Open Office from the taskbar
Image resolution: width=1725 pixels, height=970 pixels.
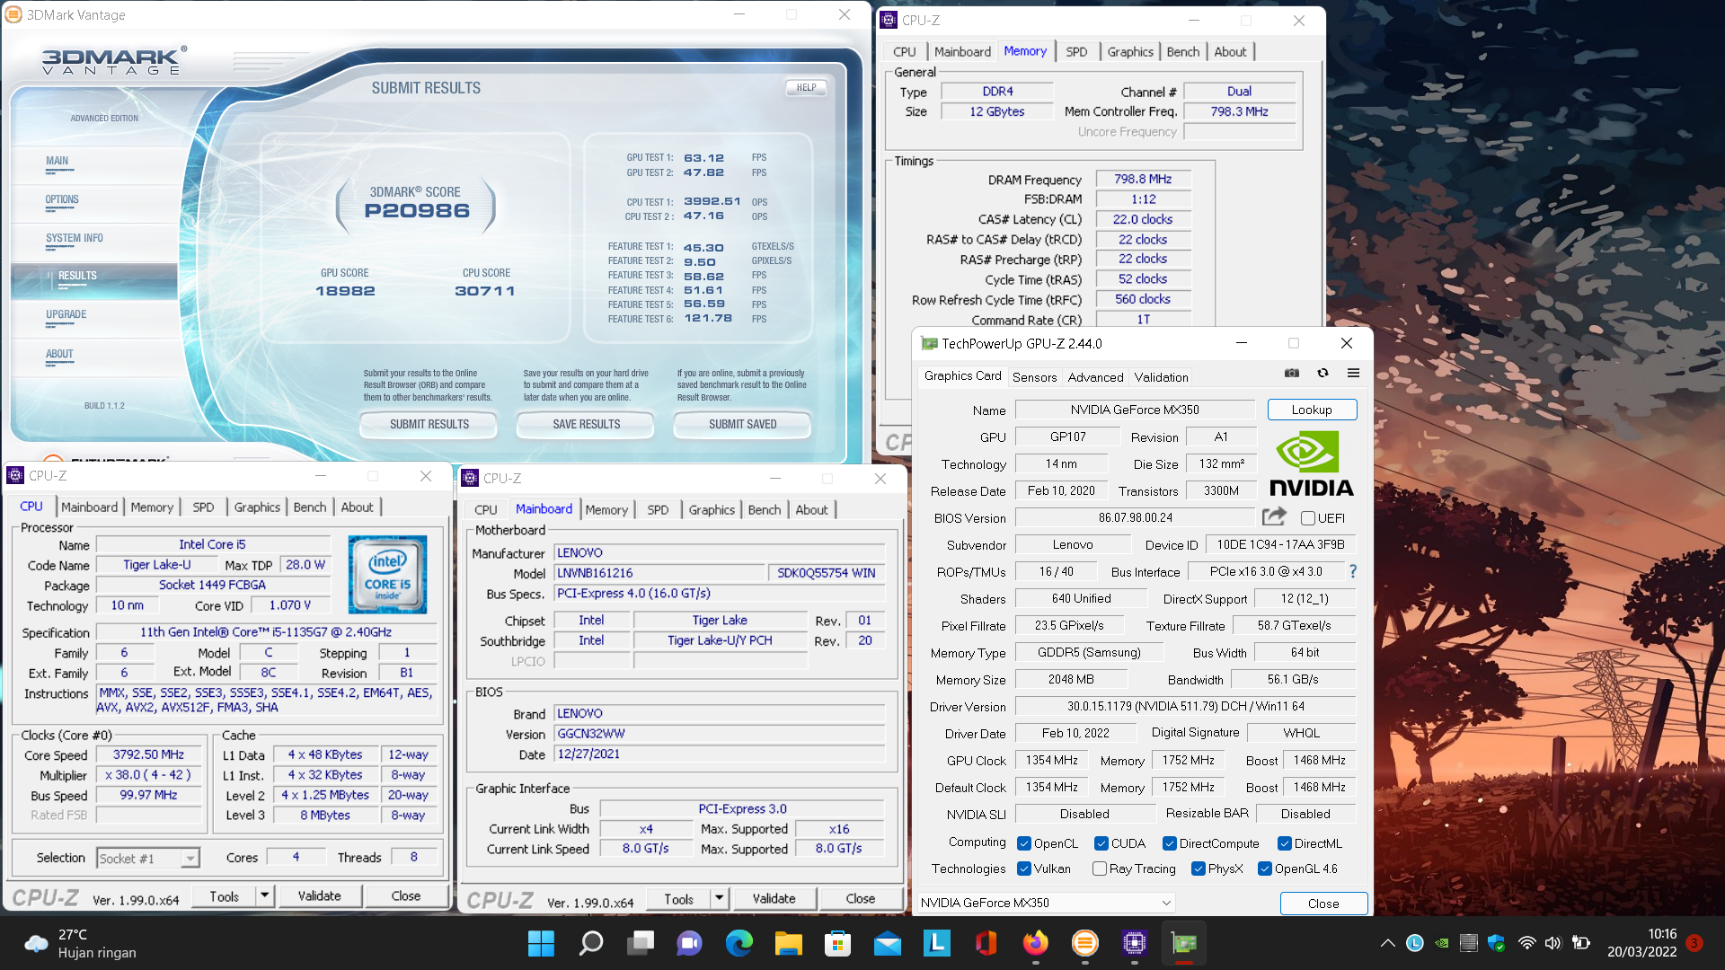986,943
